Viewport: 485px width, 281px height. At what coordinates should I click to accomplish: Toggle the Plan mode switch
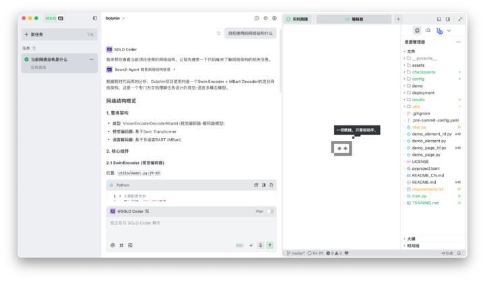[x=269, y=211]
